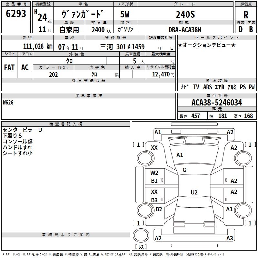
Task: Select the 車台番号 header
Action: pyautogui.click(x=217, y=95)
